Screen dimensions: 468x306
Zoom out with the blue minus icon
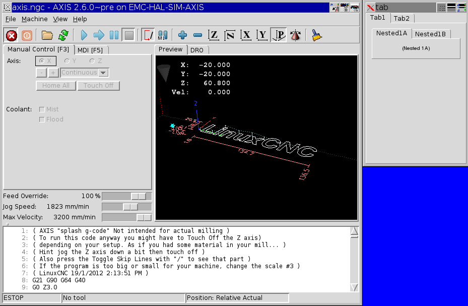pos(197,35)
